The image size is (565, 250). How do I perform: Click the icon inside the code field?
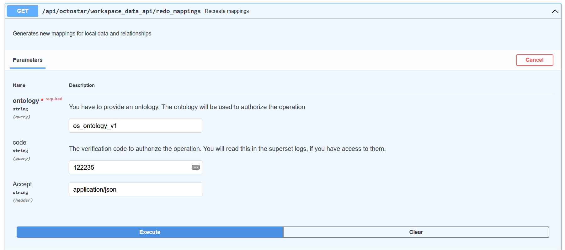coord(195,168)
